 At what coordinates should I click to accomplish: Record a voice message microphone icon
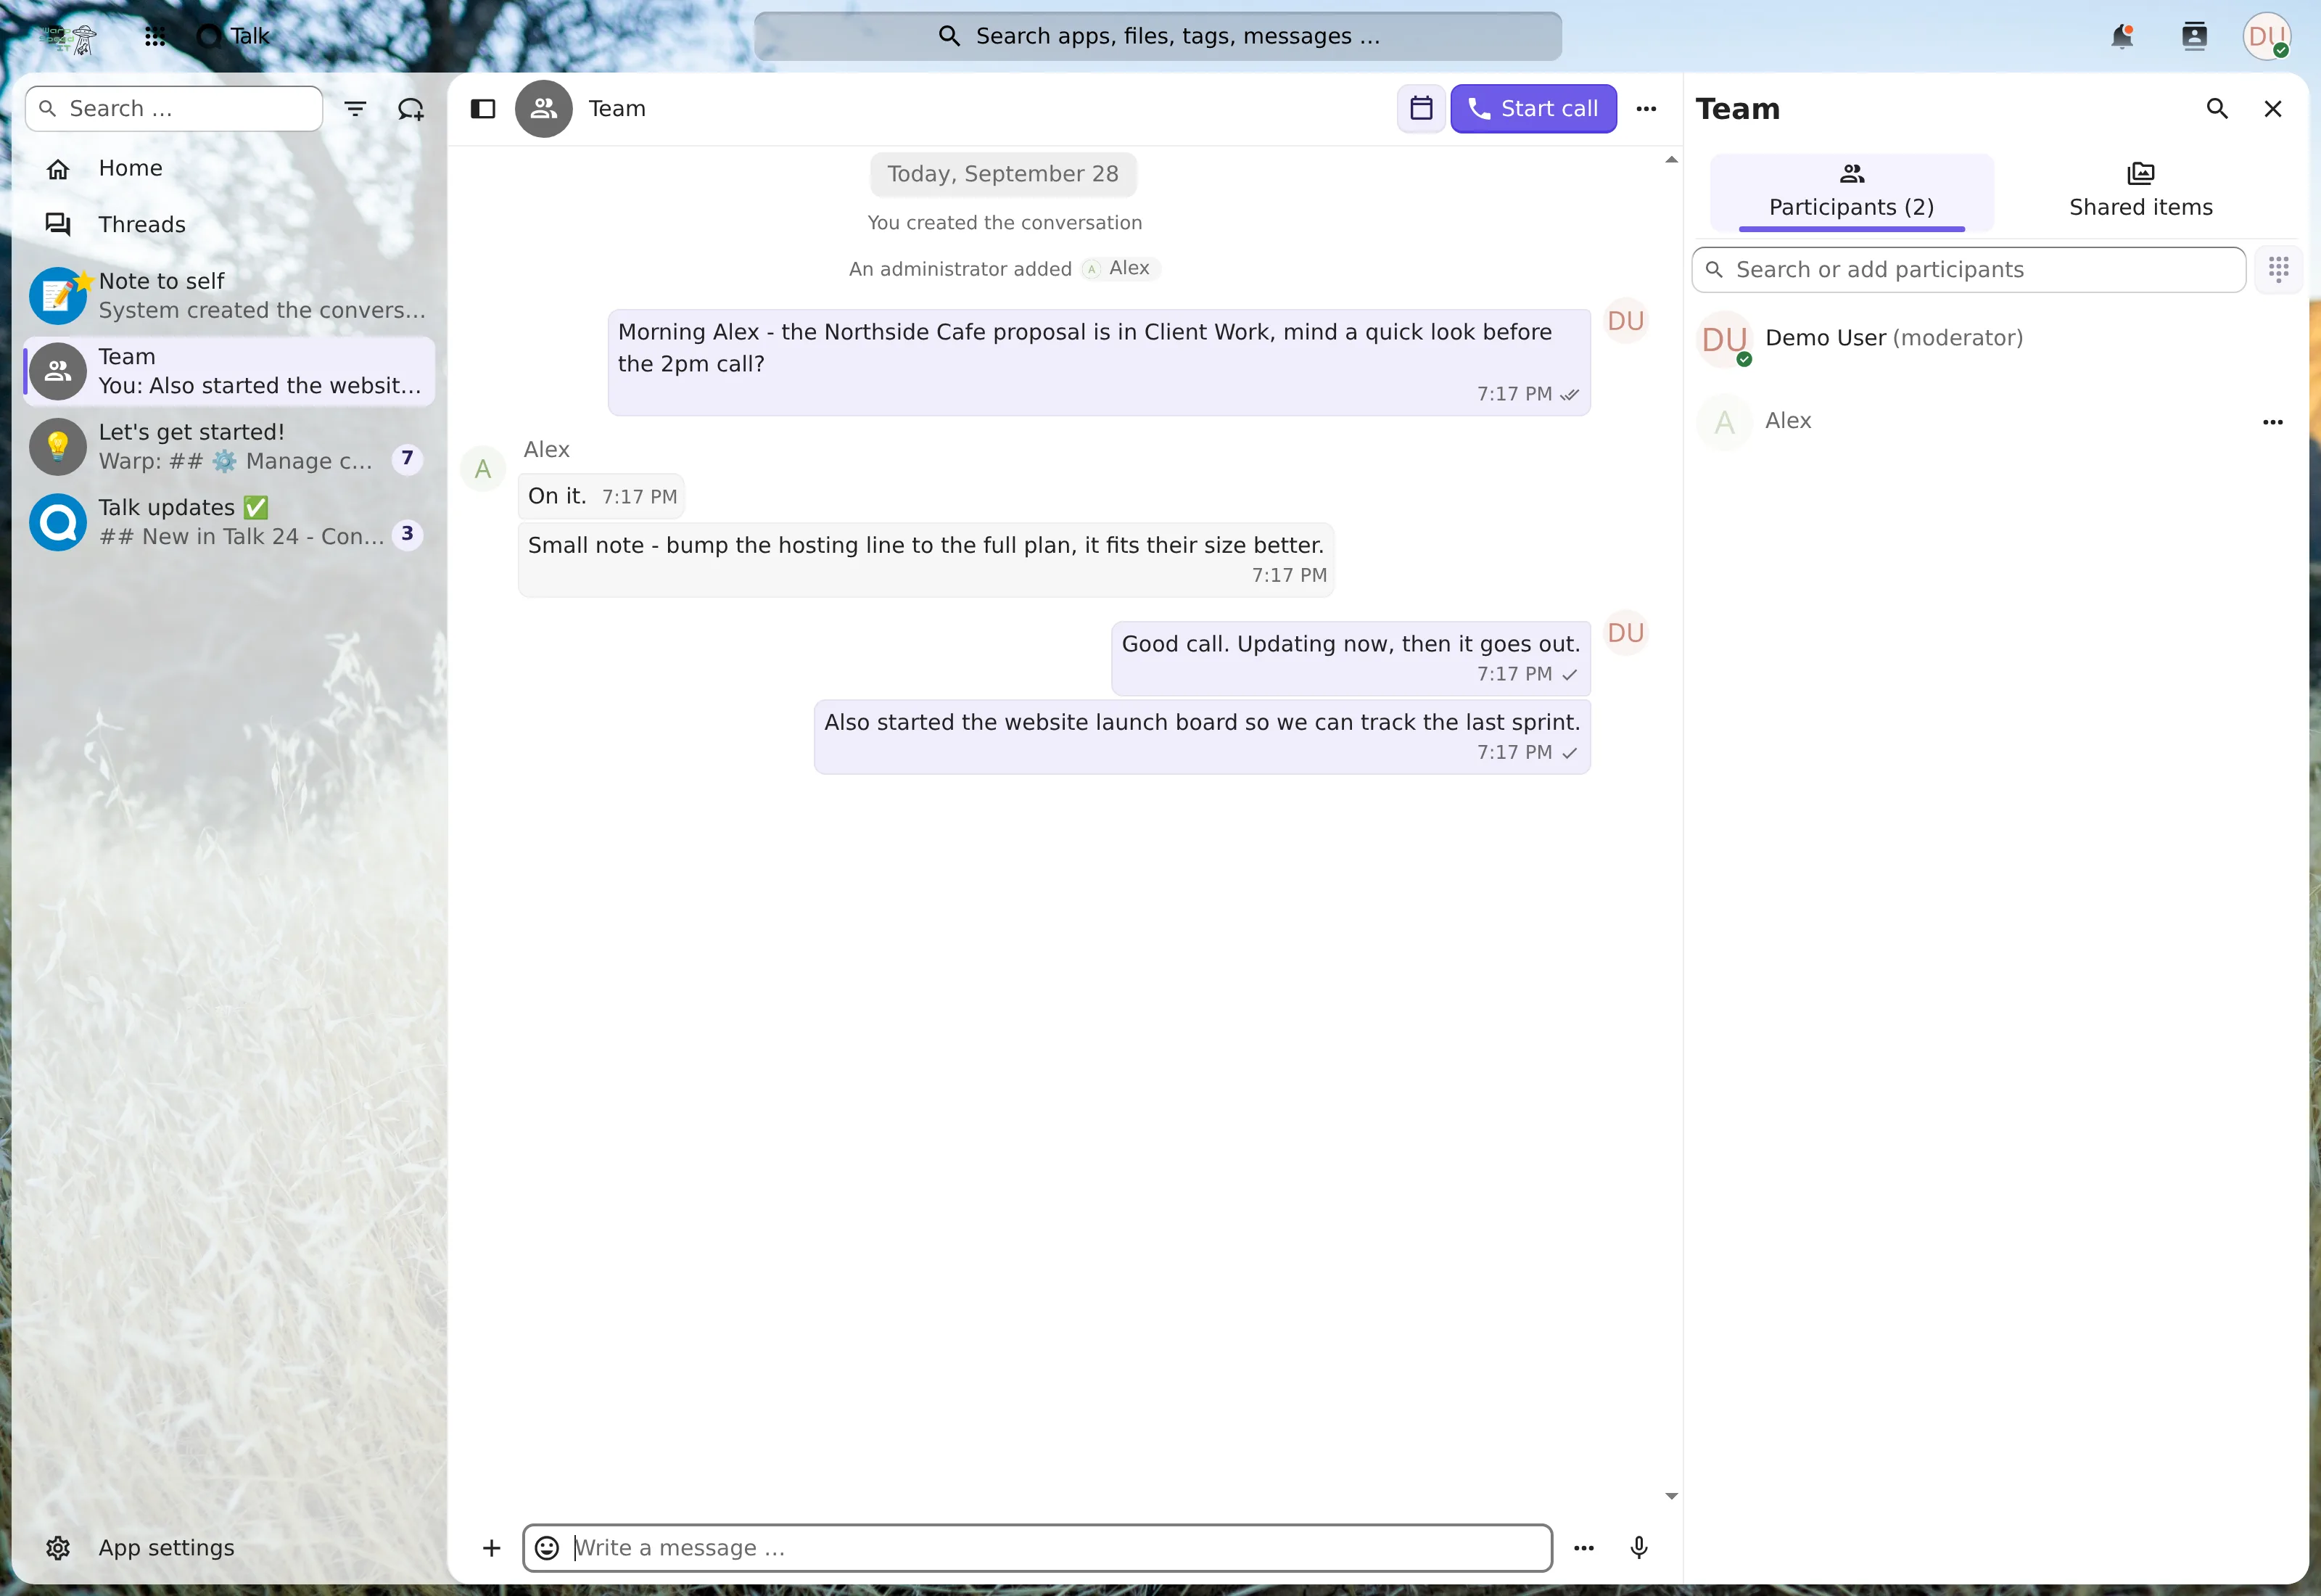click(1638, 1548)
